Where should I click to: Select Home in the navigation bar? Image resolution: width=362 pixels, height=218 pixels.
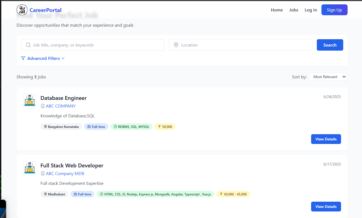(277, 10)
